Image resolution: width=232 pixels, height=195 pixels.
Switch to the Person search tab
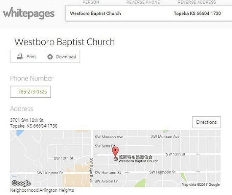tap(91, 3)
